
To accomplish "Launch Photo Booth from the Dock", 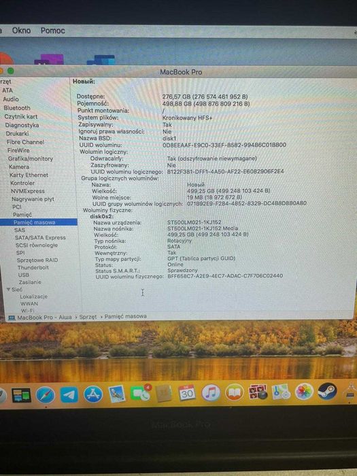I will 258,392.
